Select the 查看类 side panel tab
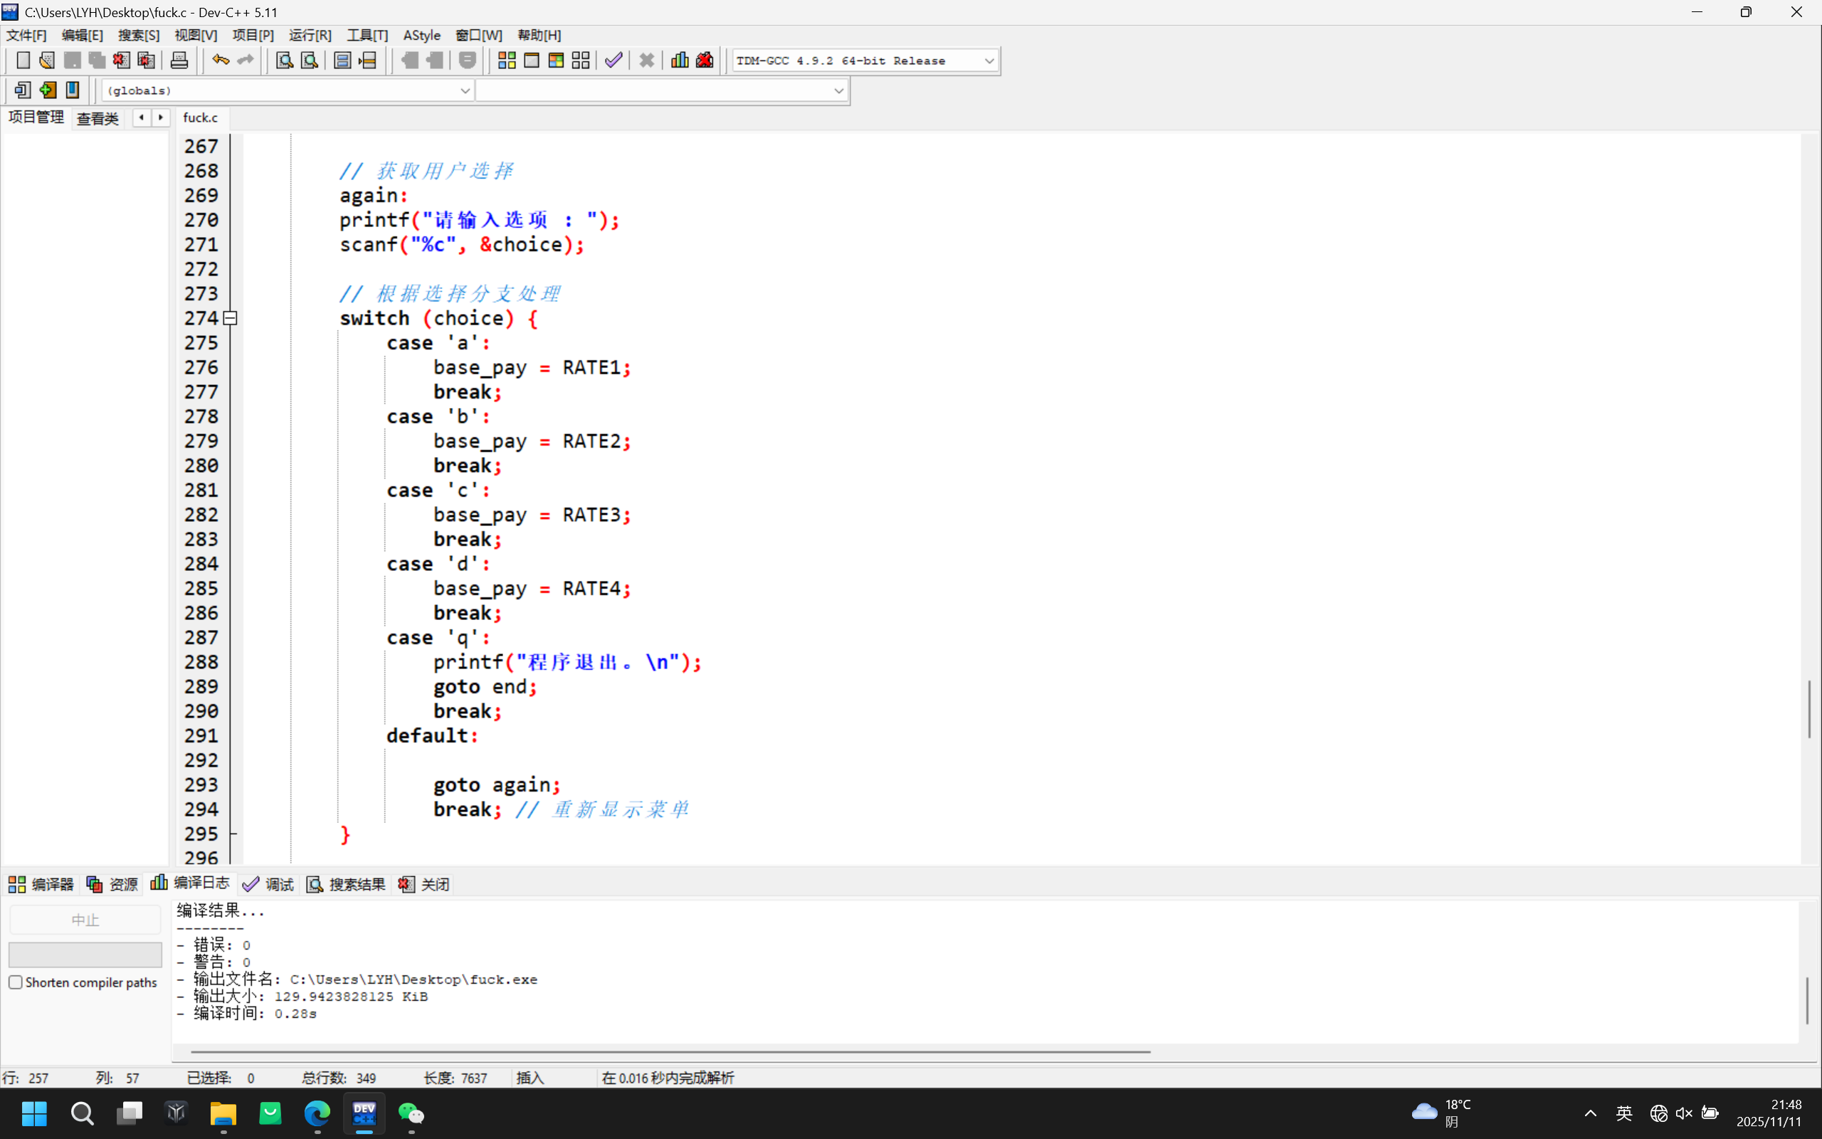The width and height of the screenshot is (1822, 1139). pos(98,118)
